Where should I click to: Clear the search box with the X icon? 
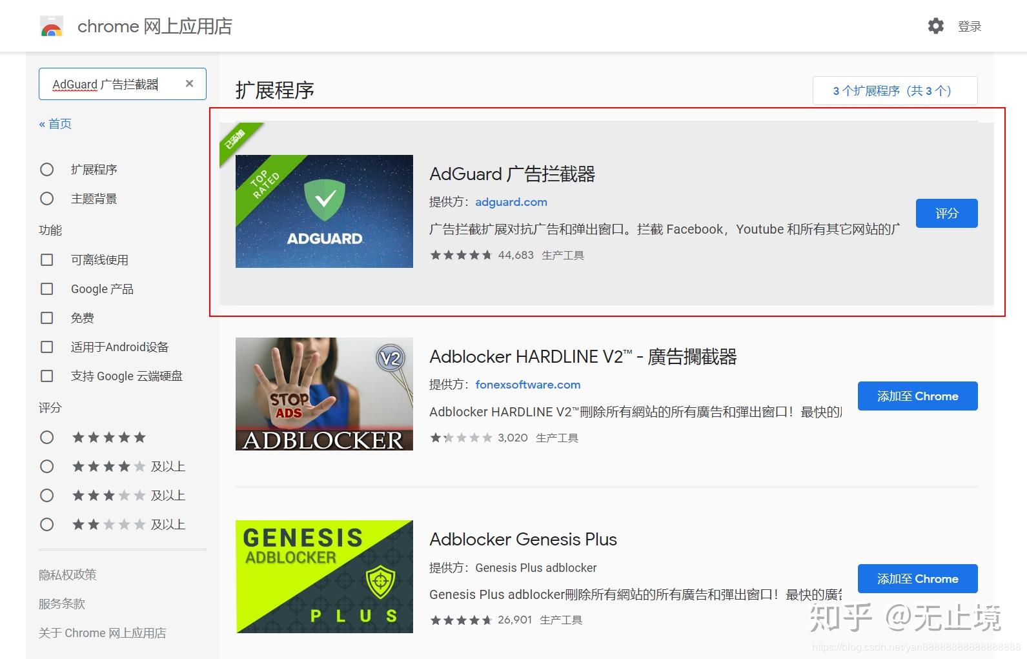[189, 83]
